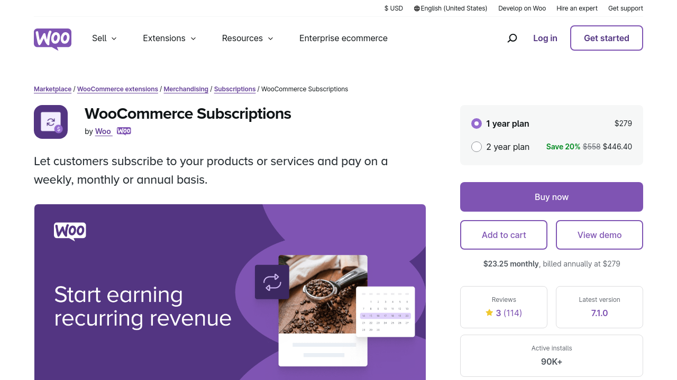Click the $279 price of 1 year plan
Screen dimensions: 677x380
pos(623,123)
